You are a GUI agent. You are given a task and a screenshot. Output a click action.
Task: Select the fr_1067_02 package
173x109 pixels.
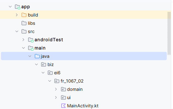coord(72,81)
